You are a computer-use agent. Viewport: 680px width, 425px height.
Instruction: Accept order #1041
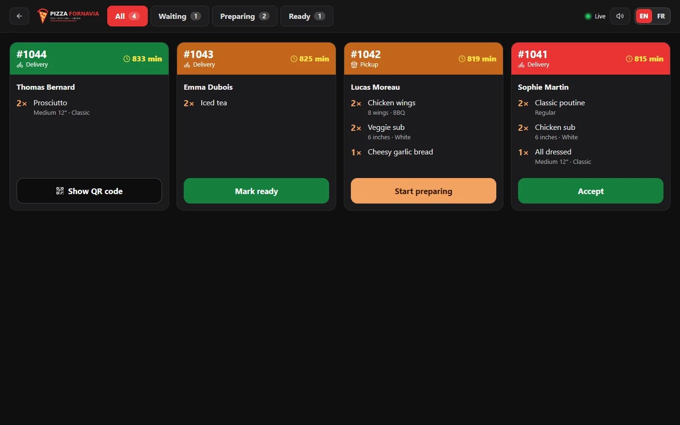point(591,191)
